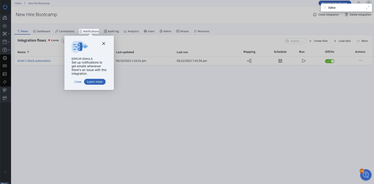The height and width of the screenshot is (184, 374).
Task: Click the help chat bubble icon
Action: 366,175
